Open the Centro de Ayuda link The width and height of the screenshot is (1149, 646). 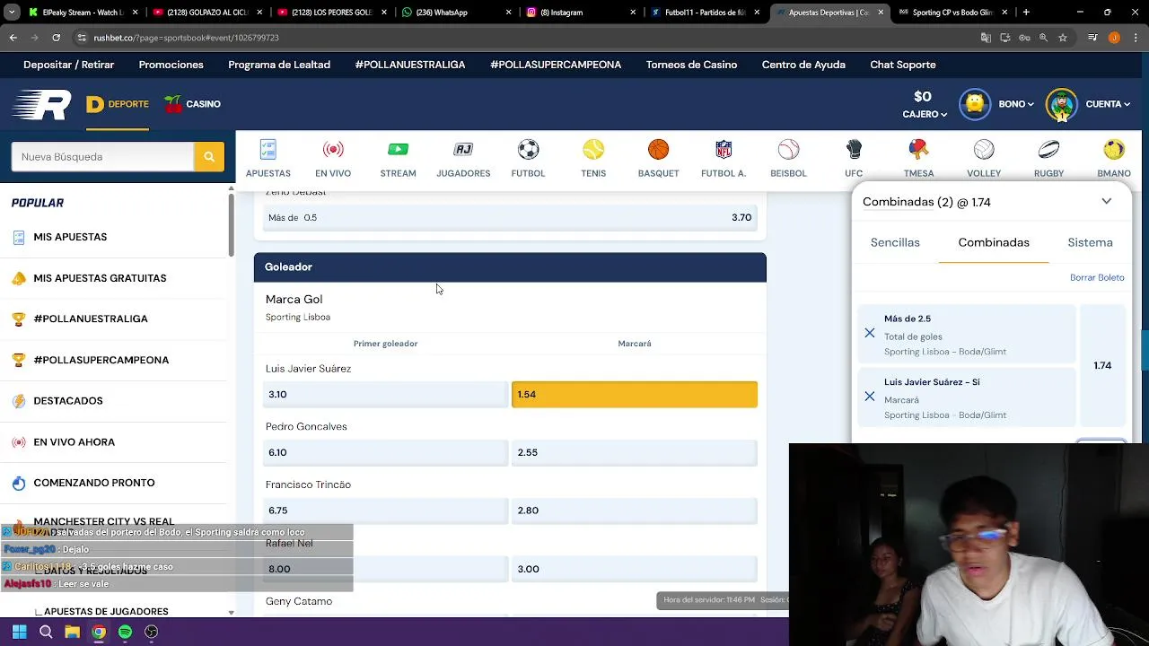(x=803, y=65)
